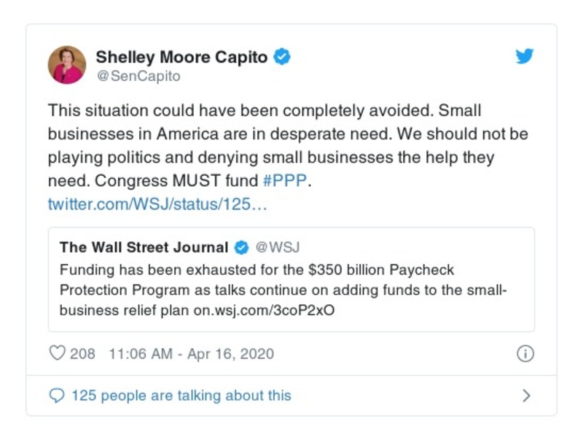The width and height of the screenshot is (583, 443).
Task: Click the Shelley Moore Capito display name
Action: click(183, 57)
